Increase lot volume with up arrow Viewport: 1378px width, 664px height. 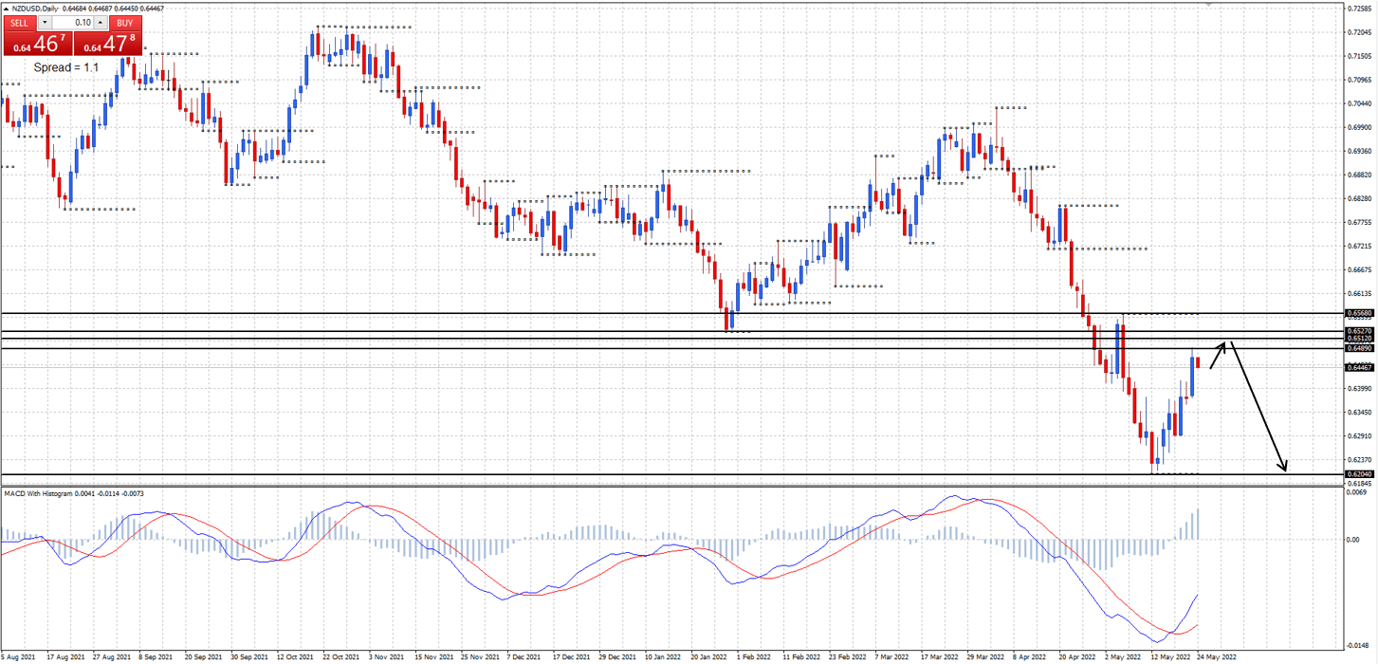[101, 23]
